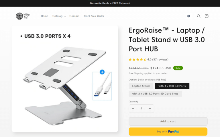The image size is (220, 137).
Task: Click the star rating icons
Action: tap(137, 60)
